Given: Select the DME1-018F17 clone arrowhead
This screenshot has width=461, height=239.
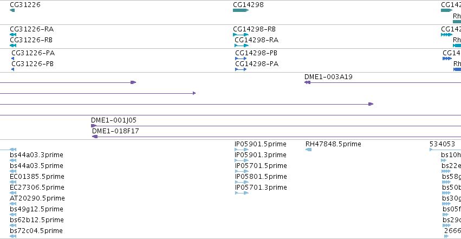Looking at the screenshot, I should 95,137.
